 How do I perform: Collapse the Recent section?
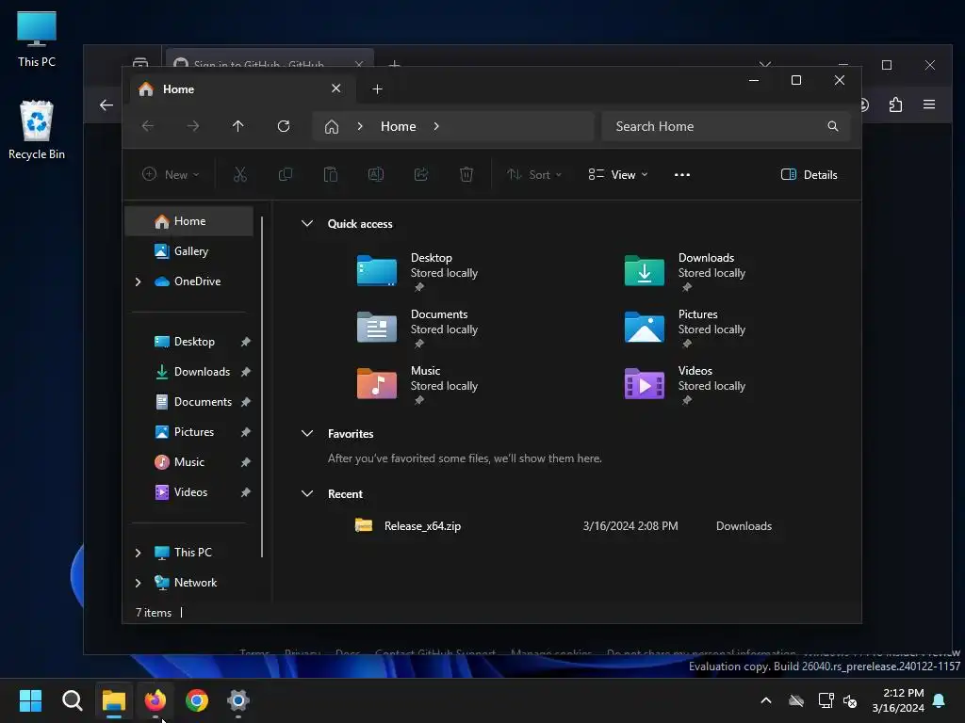(307, 493)
